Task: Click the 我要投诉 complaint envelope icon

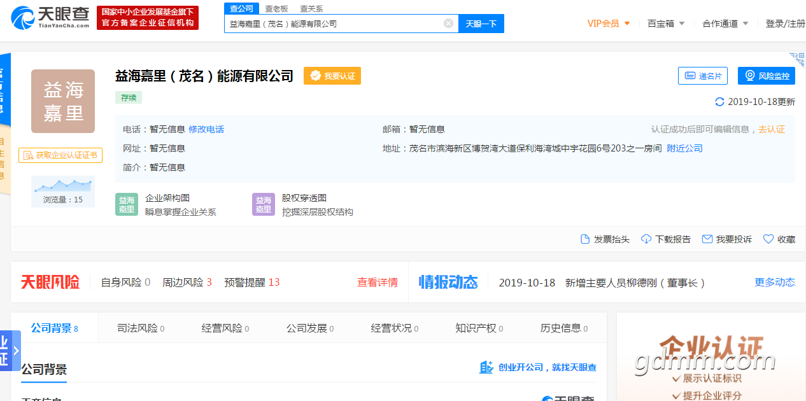Action: (707, 239)
